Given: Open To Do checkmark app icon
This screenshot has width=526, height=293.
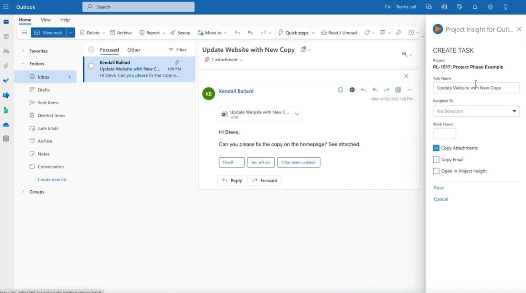Looking at the screenshot, I should pos(6,80).
